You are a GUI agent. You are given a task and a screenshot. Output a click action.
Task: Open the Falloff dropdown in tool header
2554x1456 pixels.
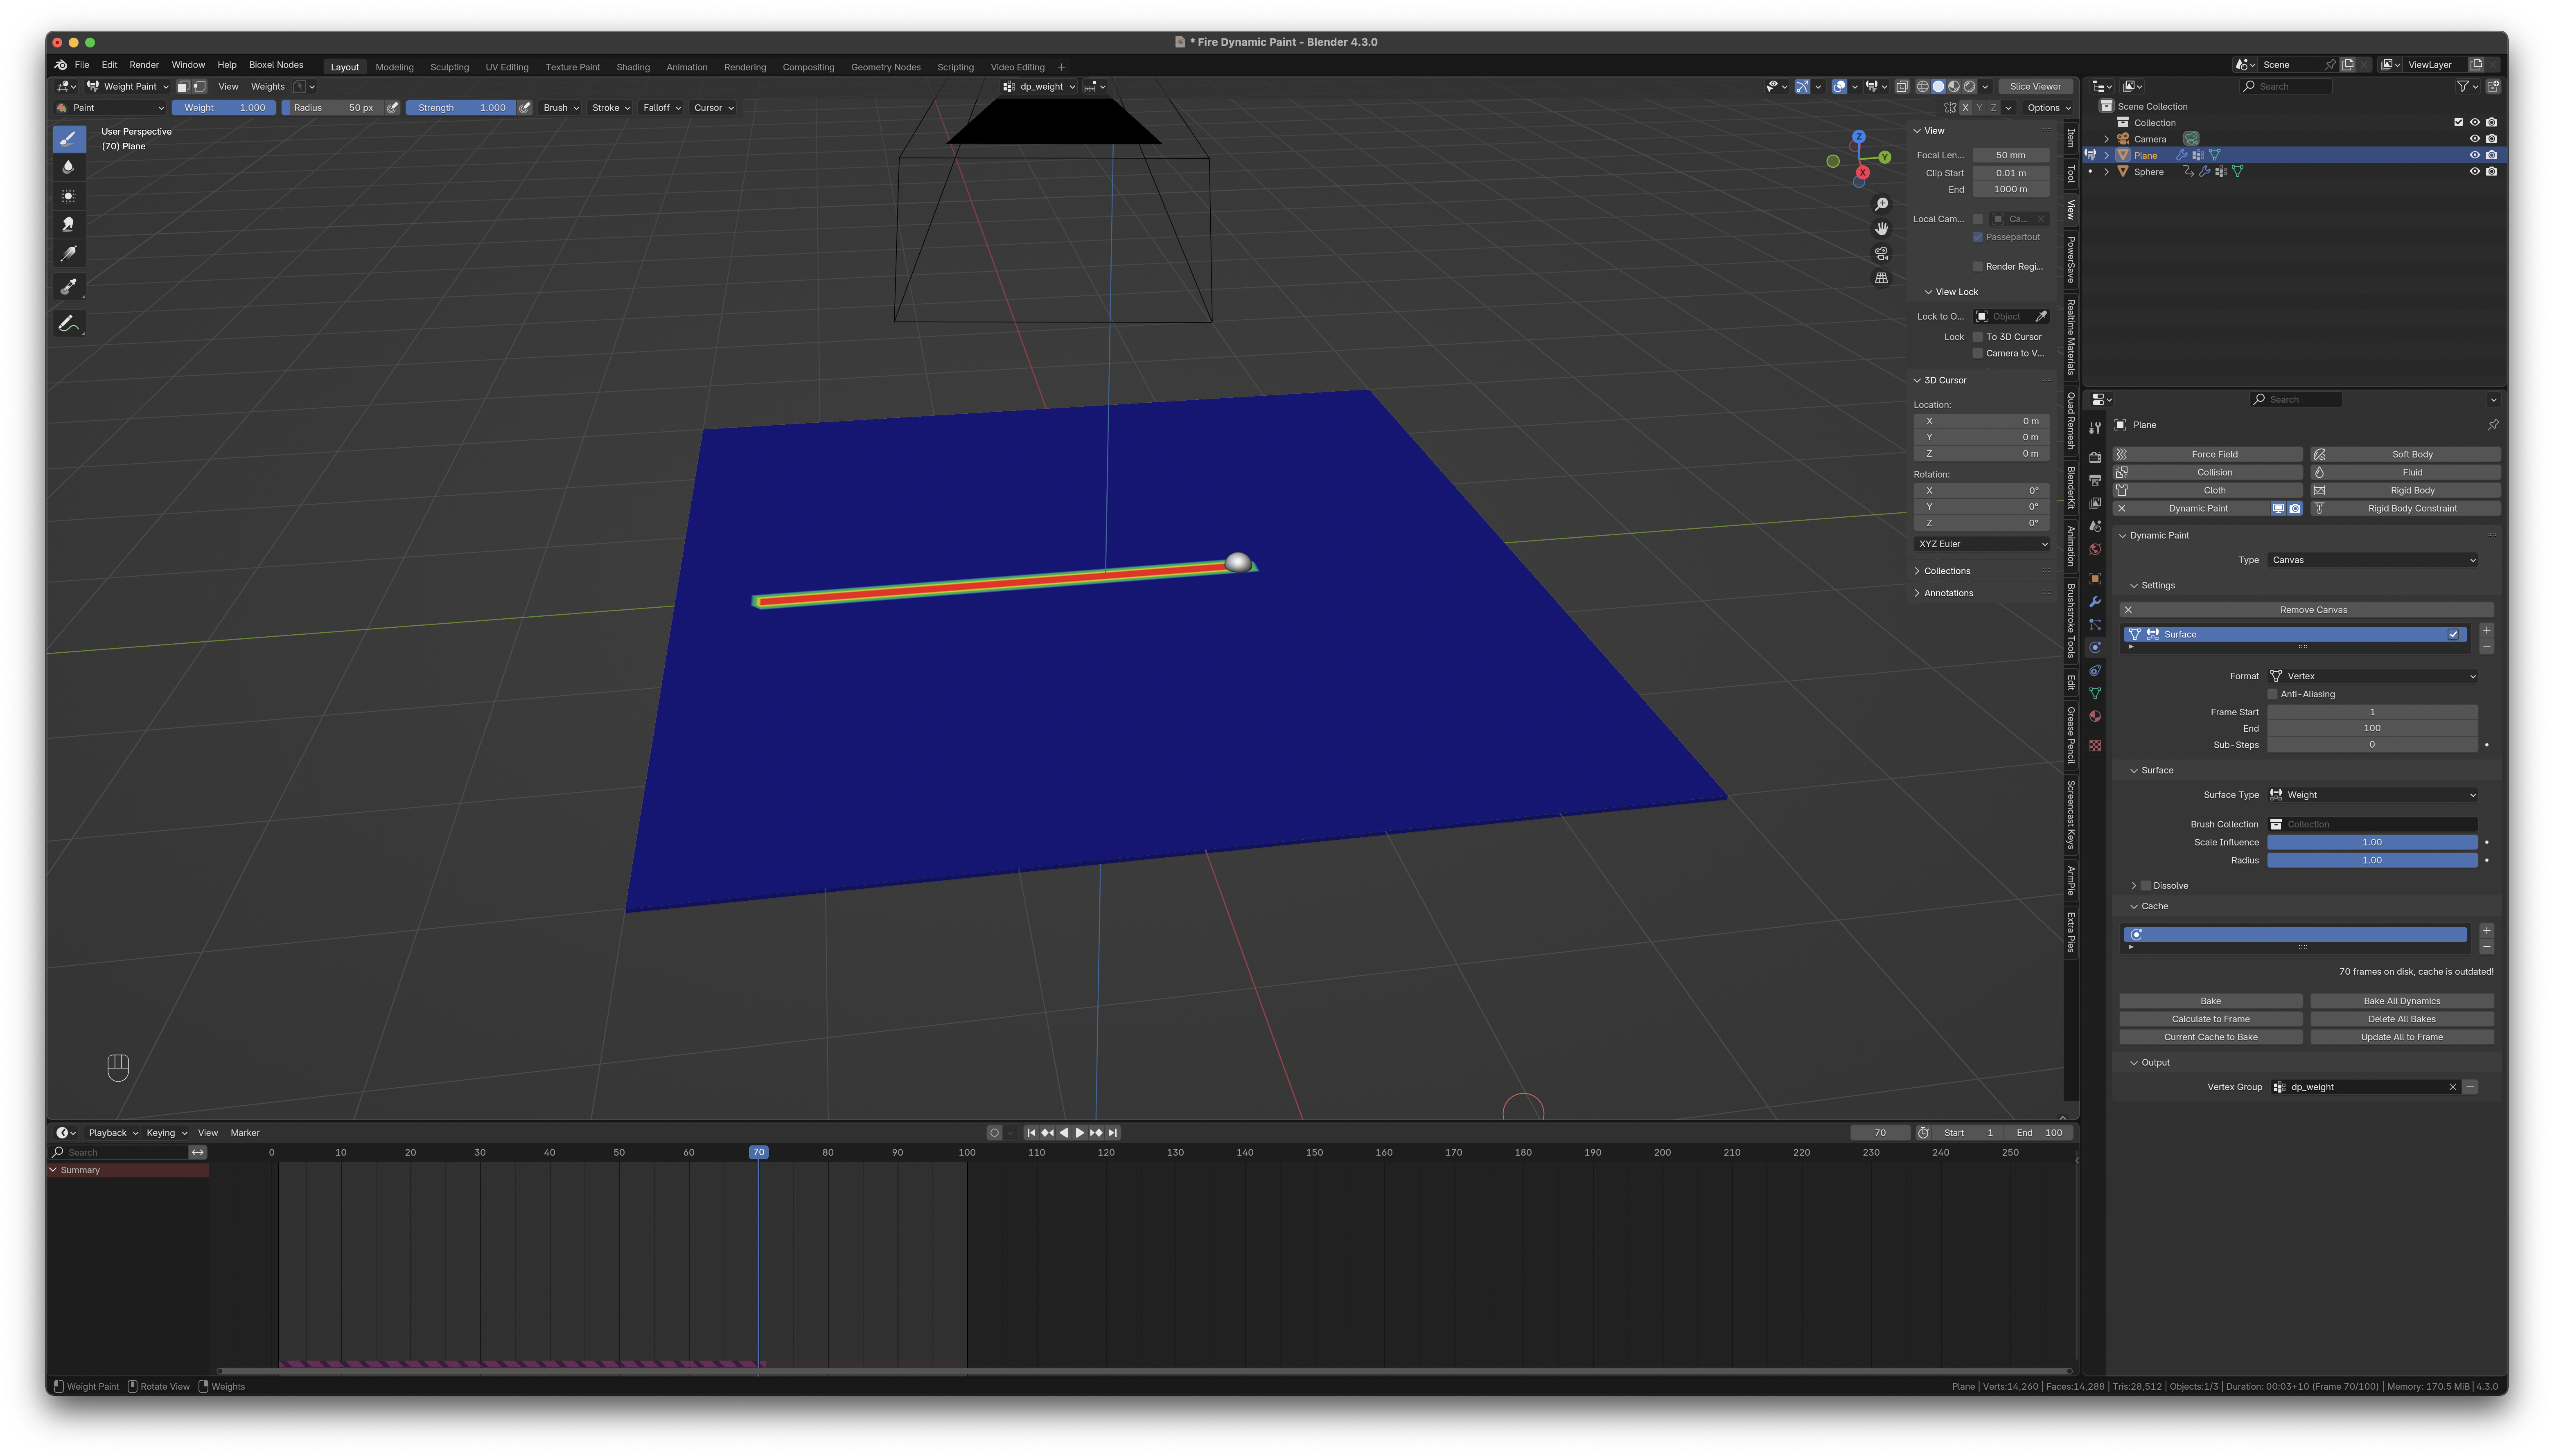(x=661, y=108)
